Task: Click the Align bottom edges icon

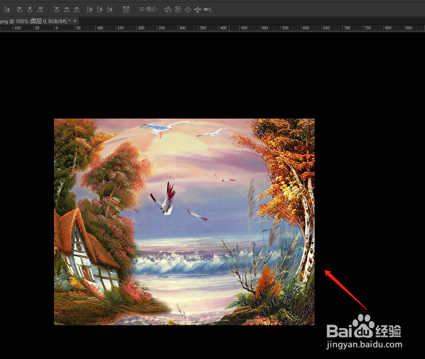Action: [x=7, y=9]
